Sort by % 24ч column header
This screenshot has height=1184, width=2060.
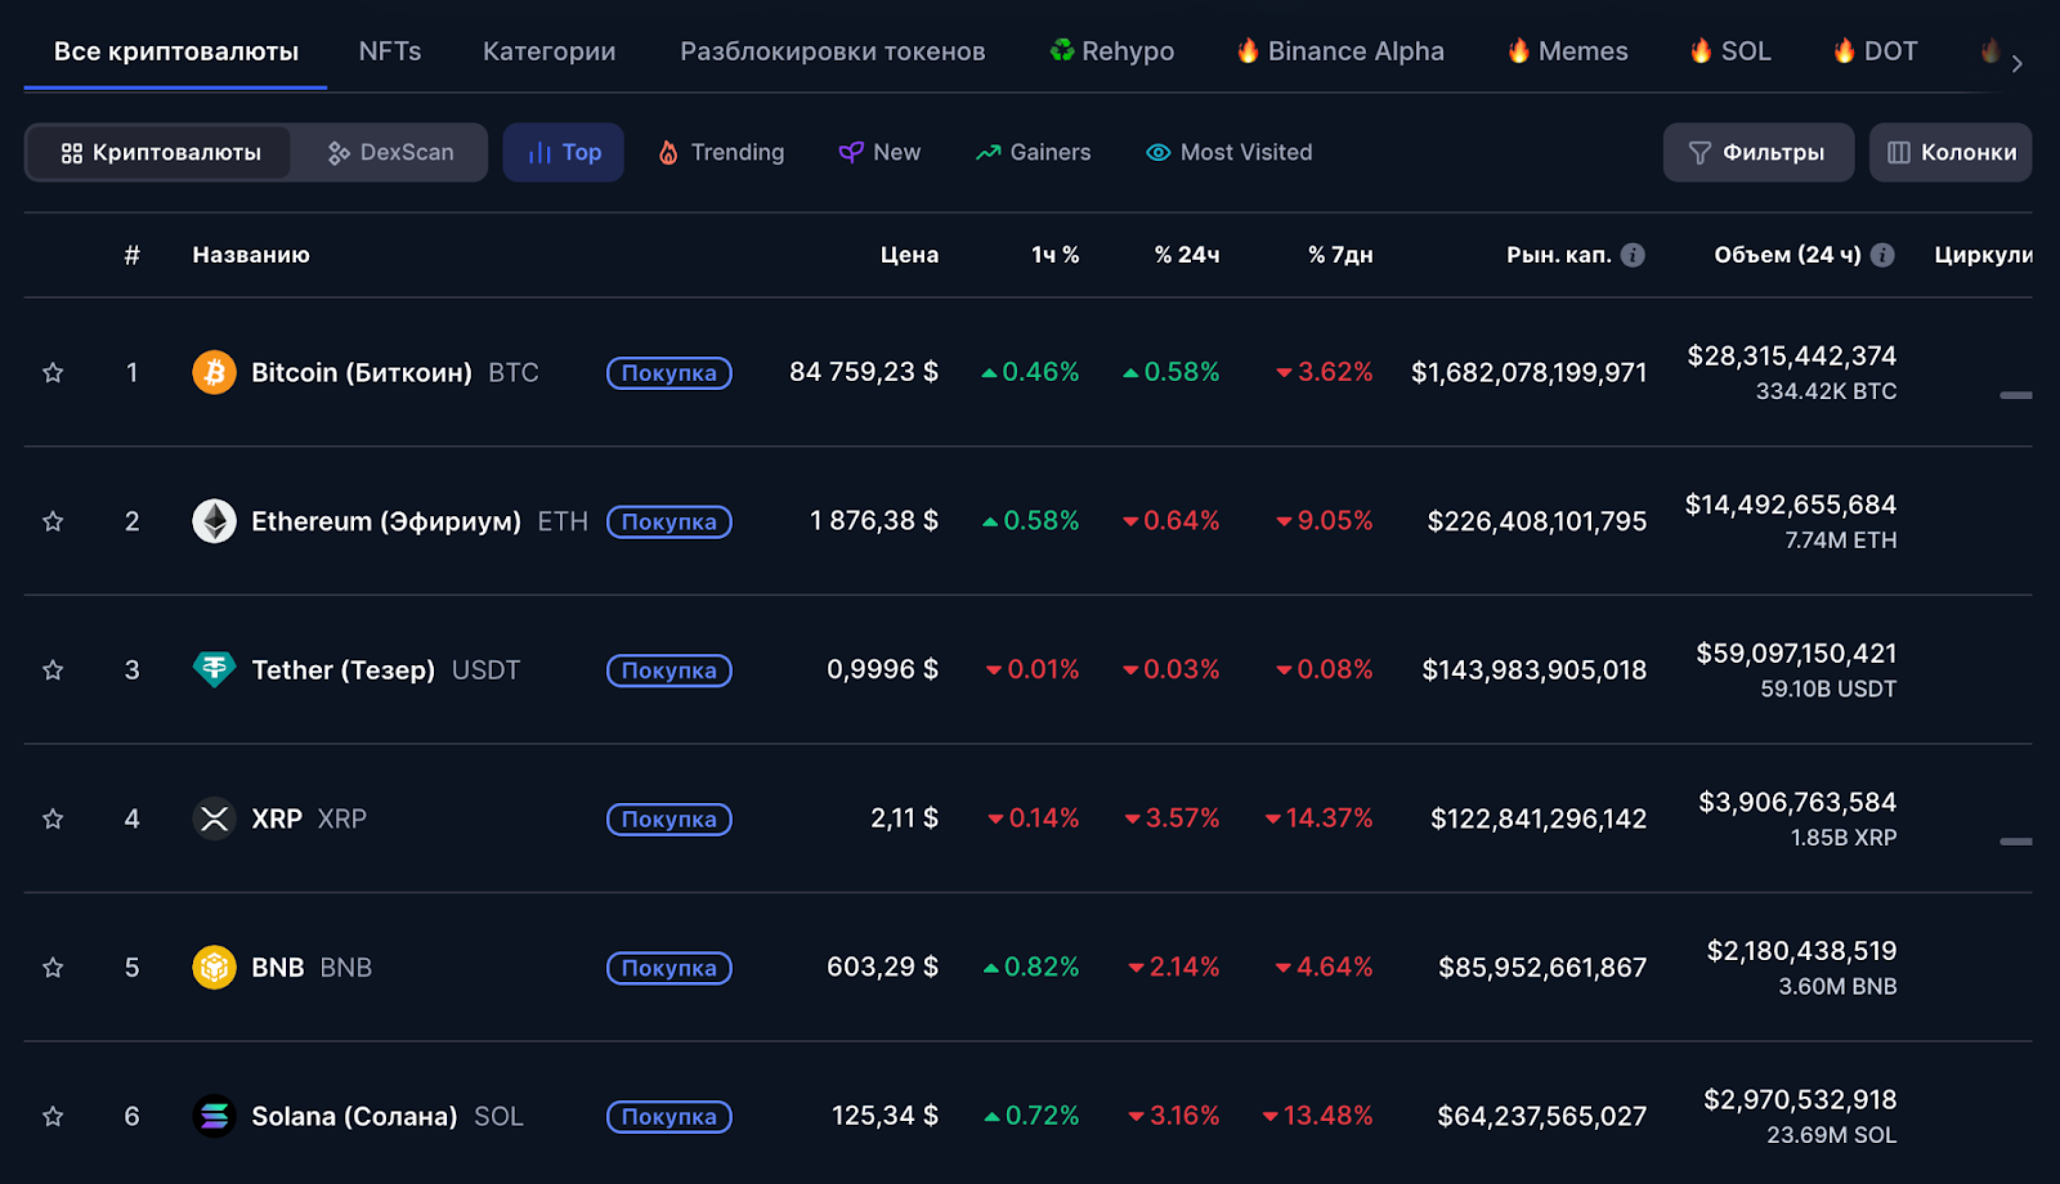click(x=1187, y=255)
